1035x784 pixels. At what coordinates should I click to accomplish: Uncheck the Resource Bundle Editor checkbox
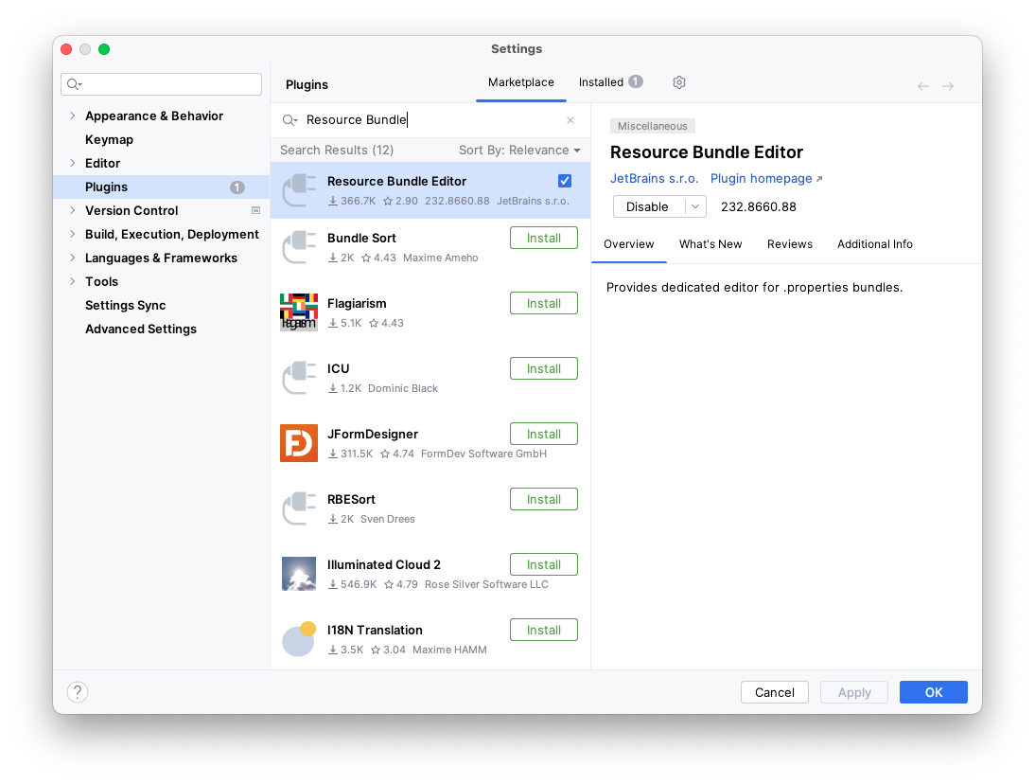tap(565, 181)
